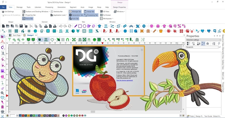Image resolution: width=225 pixels, height=118 pixels.
Task: Open the new document icon
Action: [x=3, y=26]
